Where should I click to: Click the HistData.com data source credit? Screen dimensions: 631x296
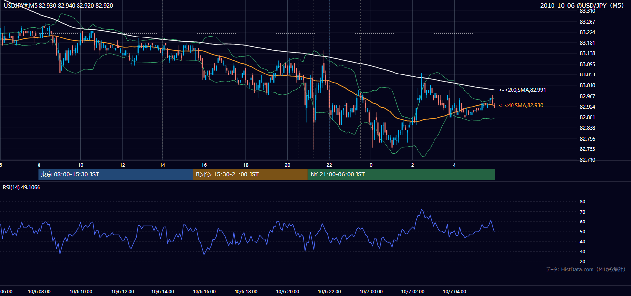click(586, 269)
